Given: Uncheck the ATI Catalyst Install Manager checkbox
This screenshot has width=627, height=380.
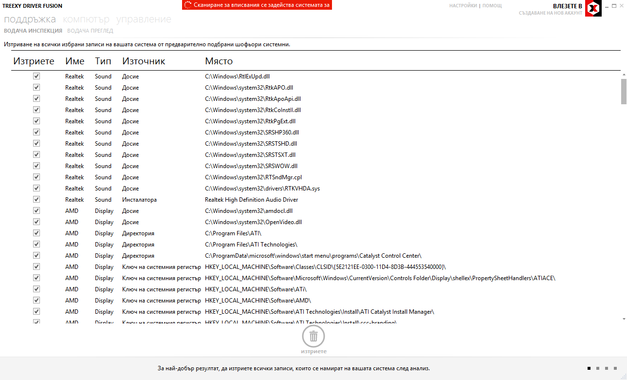Looking at the screenshot, I should (x=37, y=311).
